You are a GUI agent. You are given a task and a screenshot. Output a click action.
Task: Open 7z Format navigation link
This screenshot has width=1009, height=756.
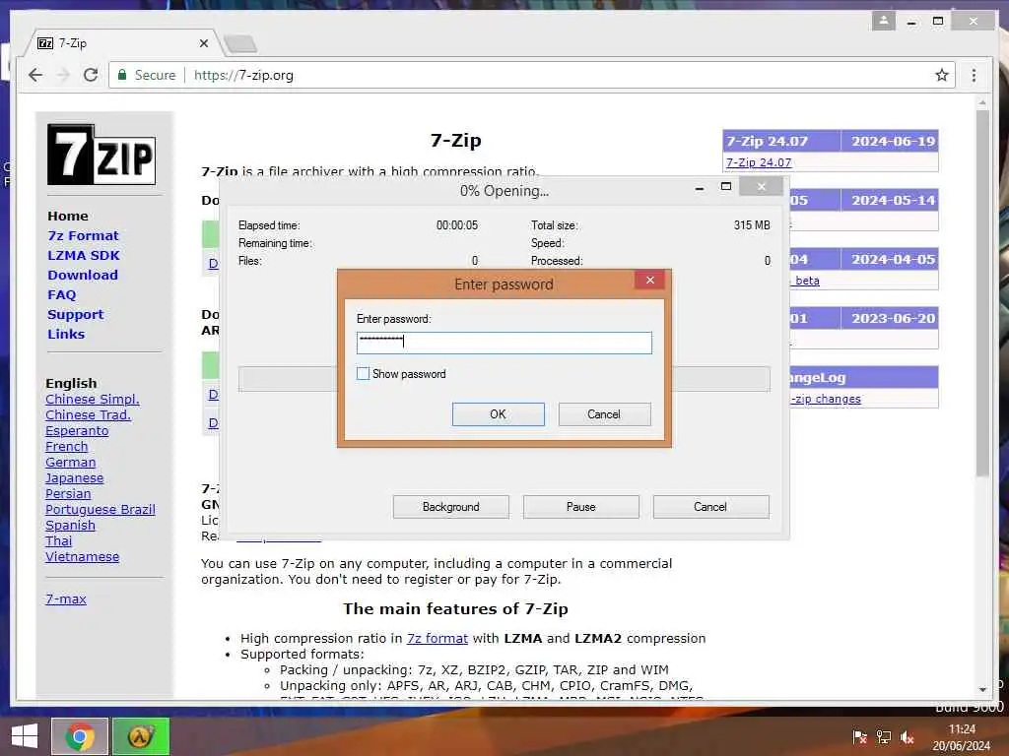point(83,236)
